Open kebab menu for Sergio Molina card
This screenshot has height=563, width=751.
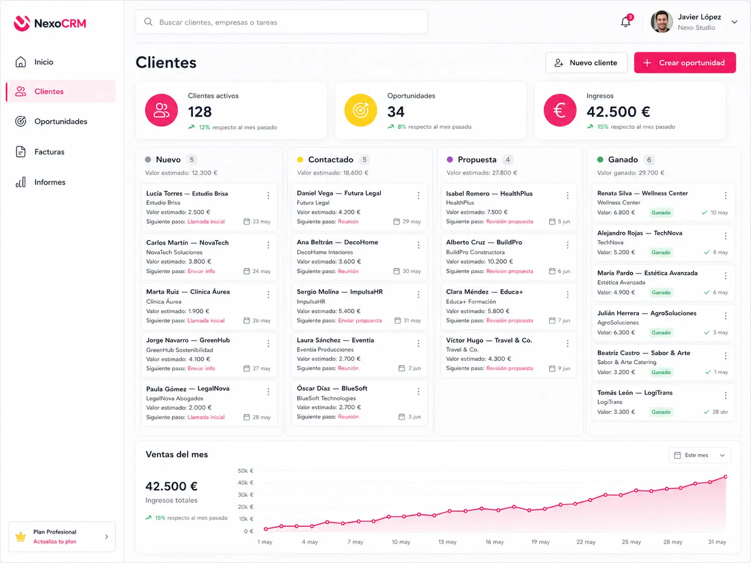(x=419, y=294)
